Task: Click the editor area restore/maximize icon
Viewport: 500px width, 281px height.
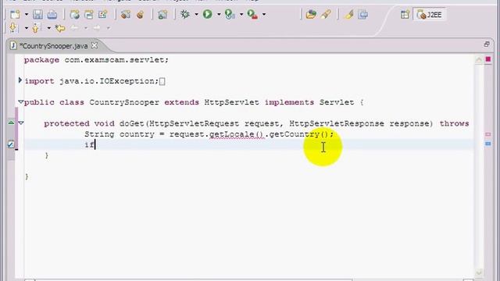Action: point(486,44)
